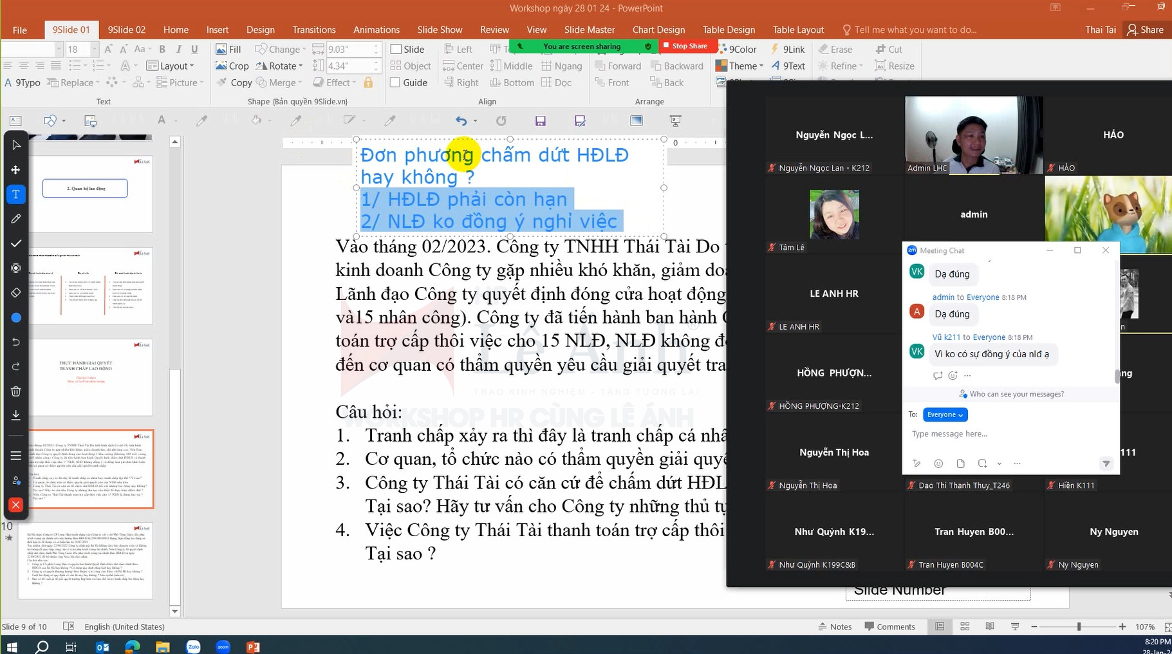The image size is (1172, 654).
Task: Open the Transitions ribbon tab
Action: pyautogui.click(x=313, y=30)
